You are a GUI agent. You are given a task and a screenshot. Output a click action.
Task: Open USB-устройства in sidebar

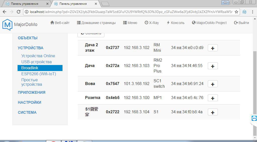coord(36,62)
